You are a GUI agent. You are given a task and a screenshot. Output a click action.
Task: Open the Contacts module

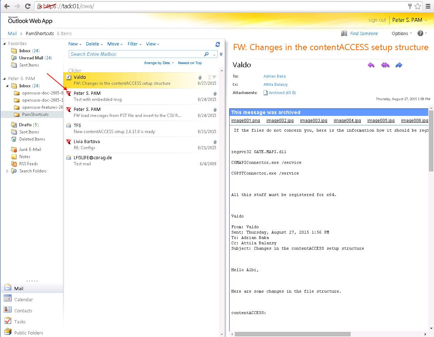(x=22, y=310)
